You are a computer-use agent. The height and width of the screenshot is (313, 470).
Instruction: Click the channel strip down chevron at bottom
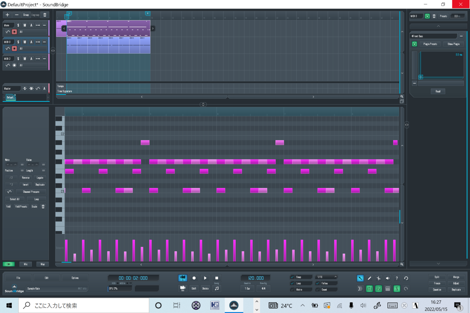438,264
